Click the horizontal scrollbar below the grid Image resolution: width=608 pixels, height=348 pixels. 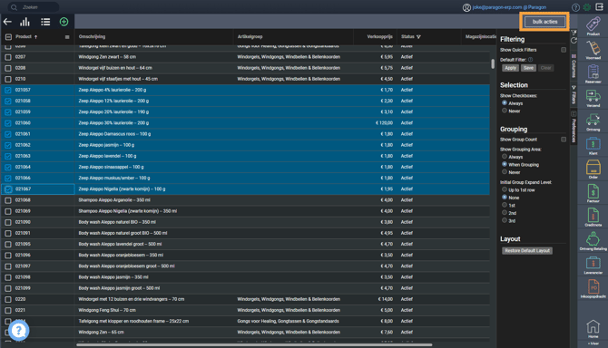(x=254, y=344)
